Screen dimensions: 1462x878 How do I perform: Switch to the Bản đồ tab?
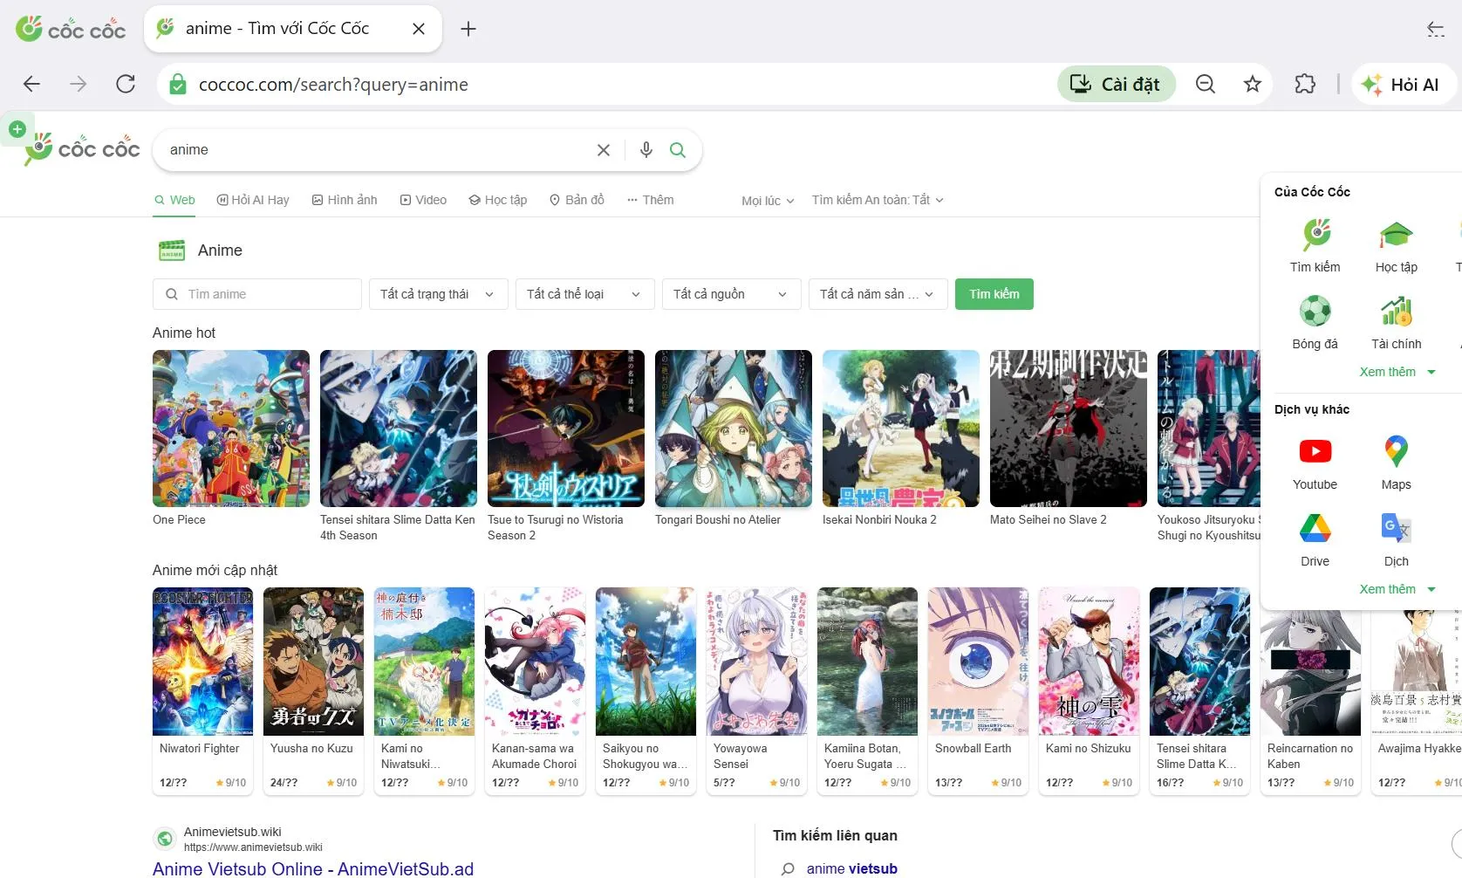pos(577,200)
